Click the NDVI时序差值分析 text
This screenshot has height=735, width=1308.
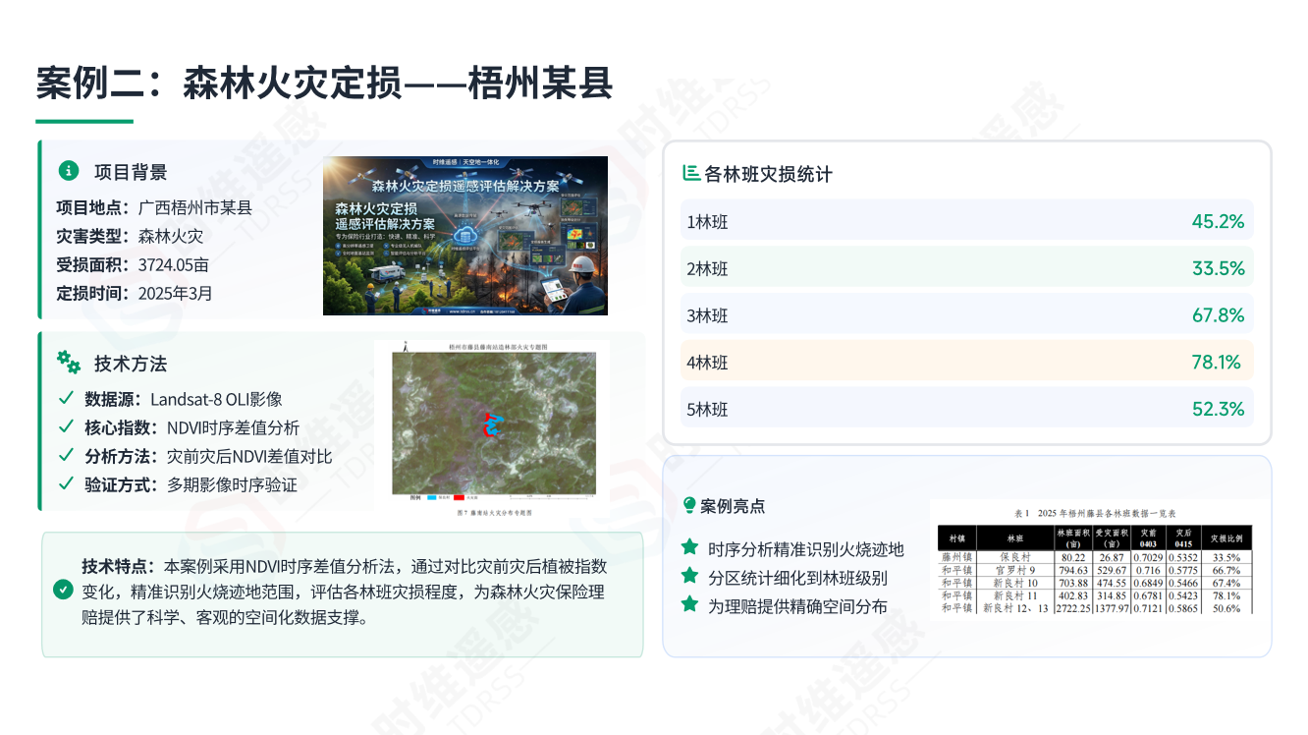(233, 427)
